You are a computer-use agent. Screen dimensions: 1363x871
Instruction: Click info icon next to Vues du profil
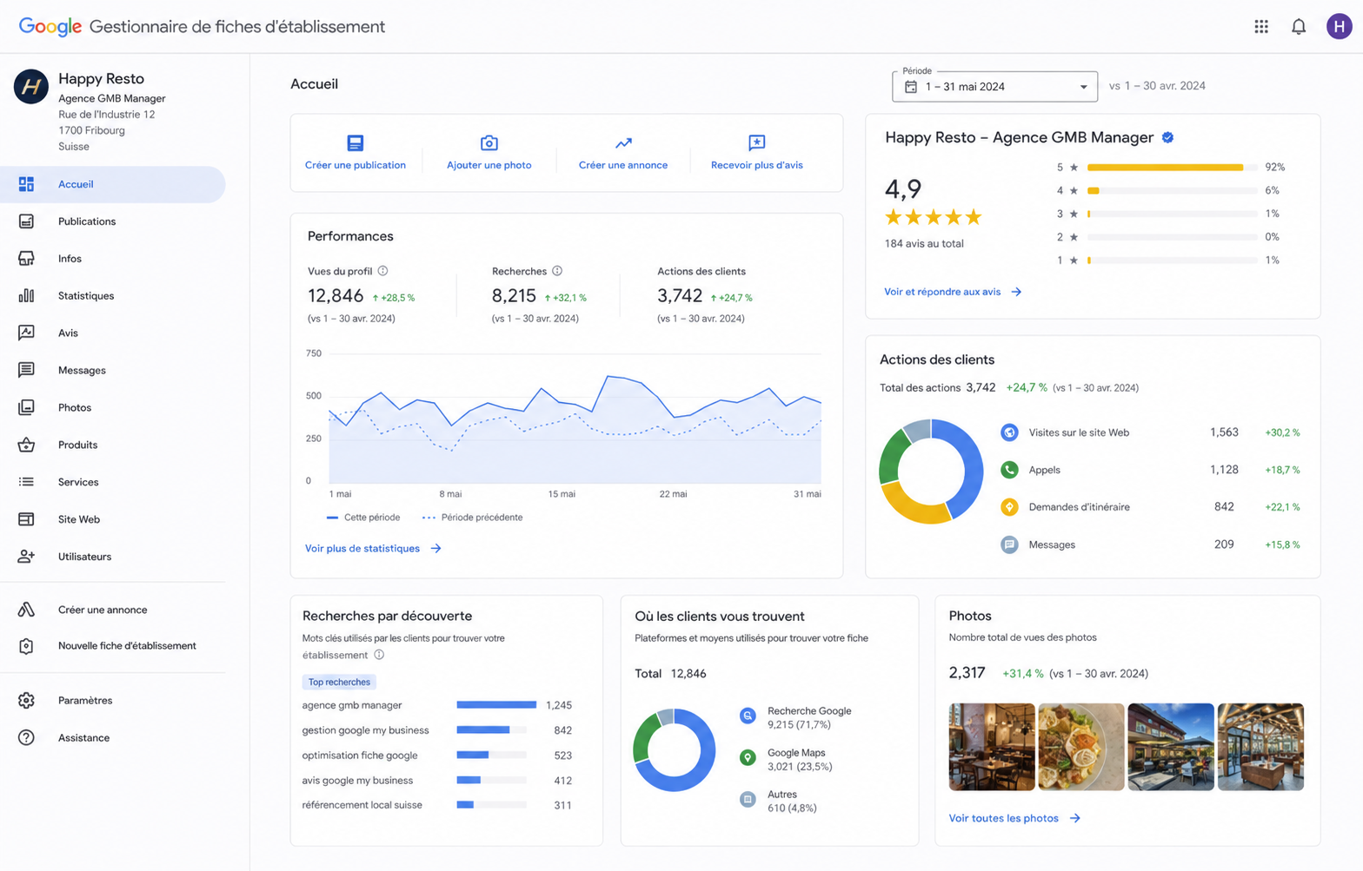pyautogui.click(x=383, y=271)
